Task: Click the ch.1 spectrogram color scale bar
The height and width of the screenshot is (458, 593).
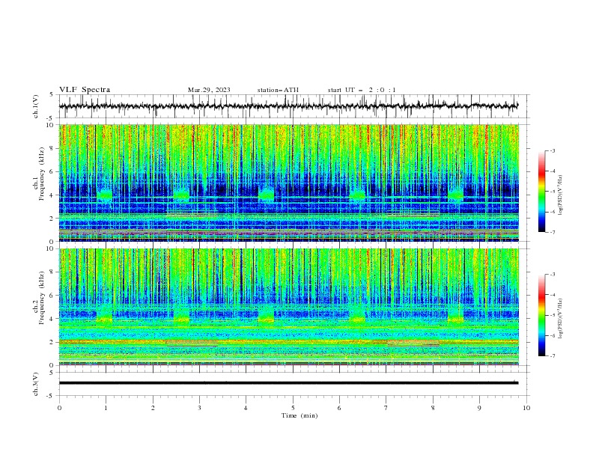Action: point(541,192)
